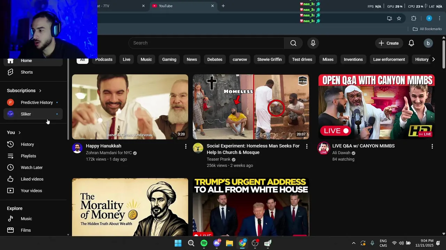Start voice search with microphone icon
This screenshot has height=250, width=446.
(313, 43)
